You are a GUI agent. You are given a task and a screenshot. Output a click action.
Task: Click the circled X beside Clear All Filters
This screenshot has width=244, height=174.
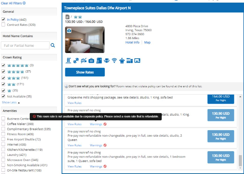[24, 3]
